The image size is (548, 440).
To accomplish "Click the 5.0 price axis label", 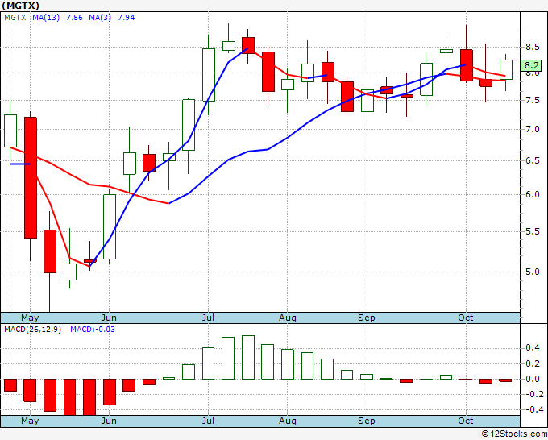I will [532, 272].
